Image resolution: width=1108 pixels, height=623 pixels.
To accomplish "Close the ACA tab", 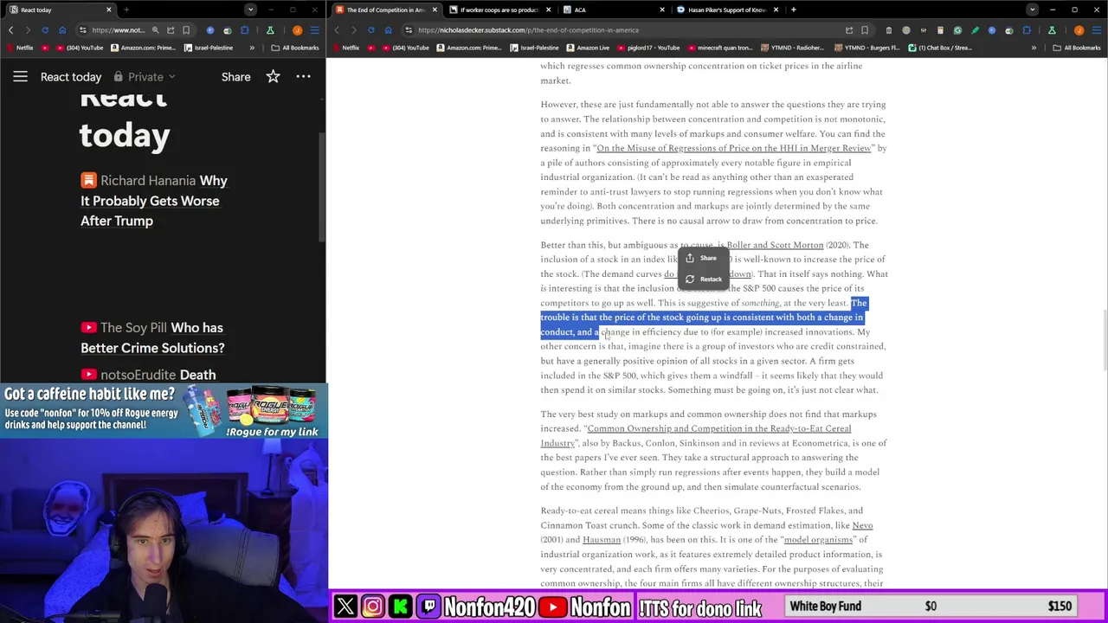I will click(x=662, y=10).
